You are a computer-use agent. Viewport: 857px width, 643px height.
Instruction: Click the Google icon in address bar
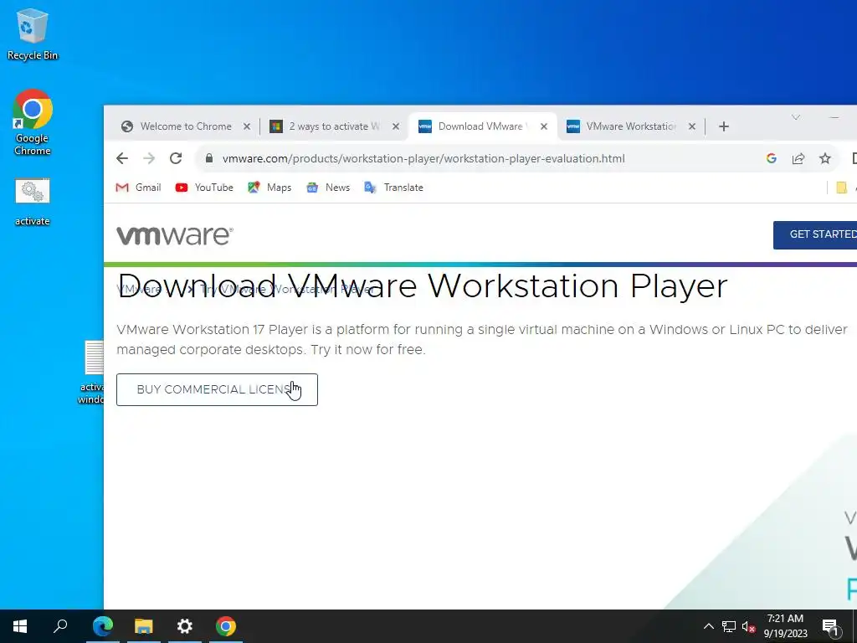pos(771,158)
